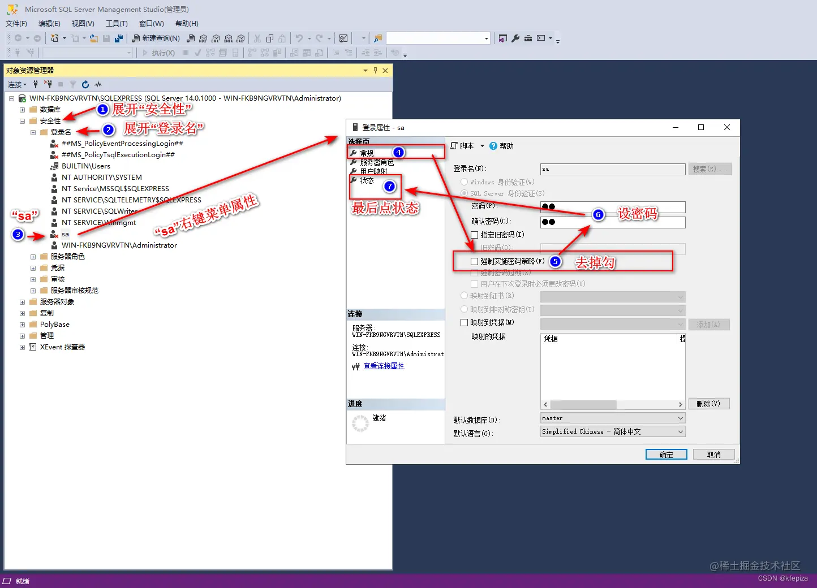Select WIN-FKB9NGVRVTN\Administrator login
The width and height of the screenshot is (817, 588).
pyautogui.click(x=119, y=245)
